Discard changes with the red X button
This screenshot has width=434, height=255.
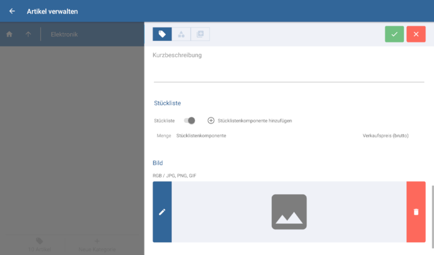point(416,34)
